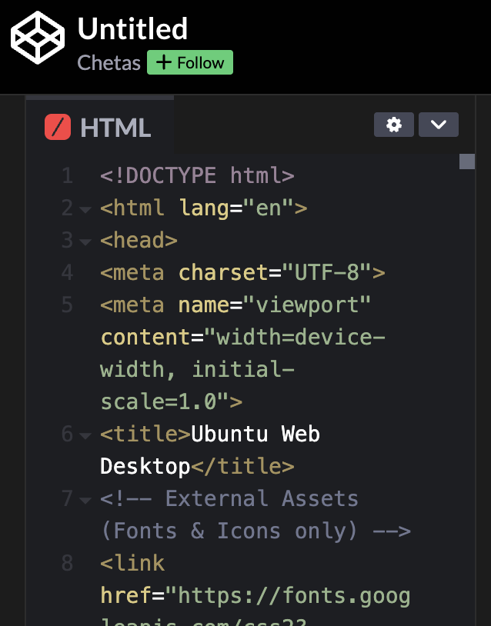Collapse the head tag on line 3
This screenshot has width=491, height=626.
pos(85,241)
